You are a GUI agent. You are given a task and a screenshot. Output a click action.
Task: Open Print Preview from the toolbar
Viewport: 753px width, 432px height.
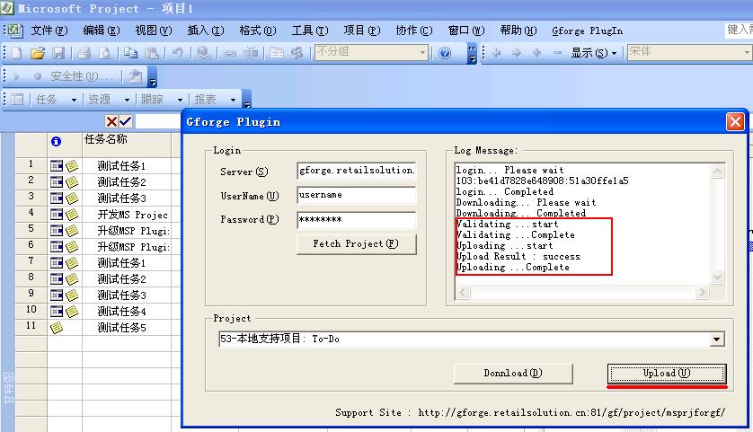pyautogui.click(x=105, y=52)
